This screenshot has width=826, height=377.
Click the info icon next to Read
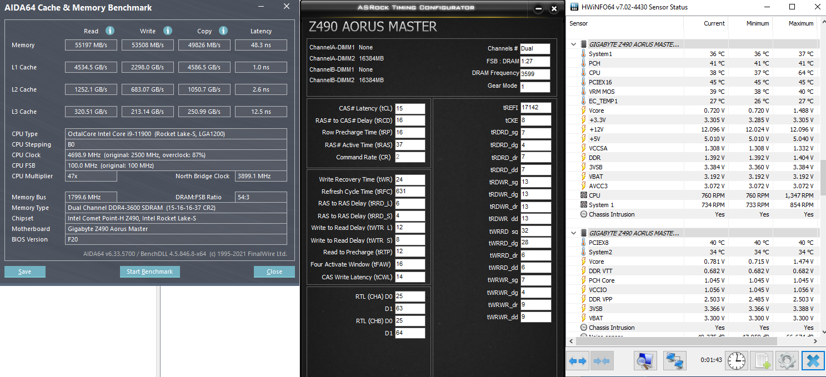click(110, 31)
